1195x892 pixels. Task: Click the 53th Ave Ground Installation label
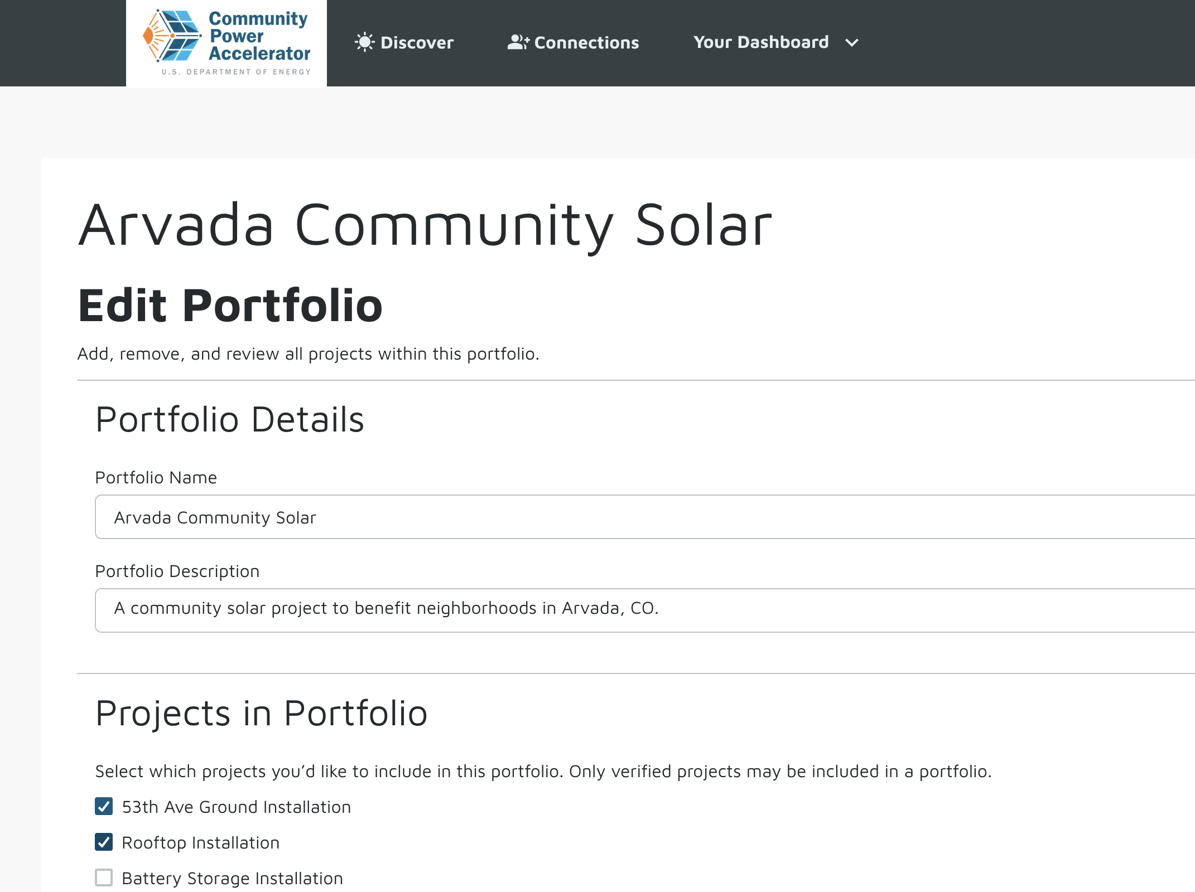237,807
